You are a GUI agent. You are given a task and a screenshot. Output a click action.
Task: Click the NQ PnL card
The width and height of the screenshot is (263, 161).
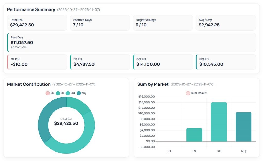point(226,62)
